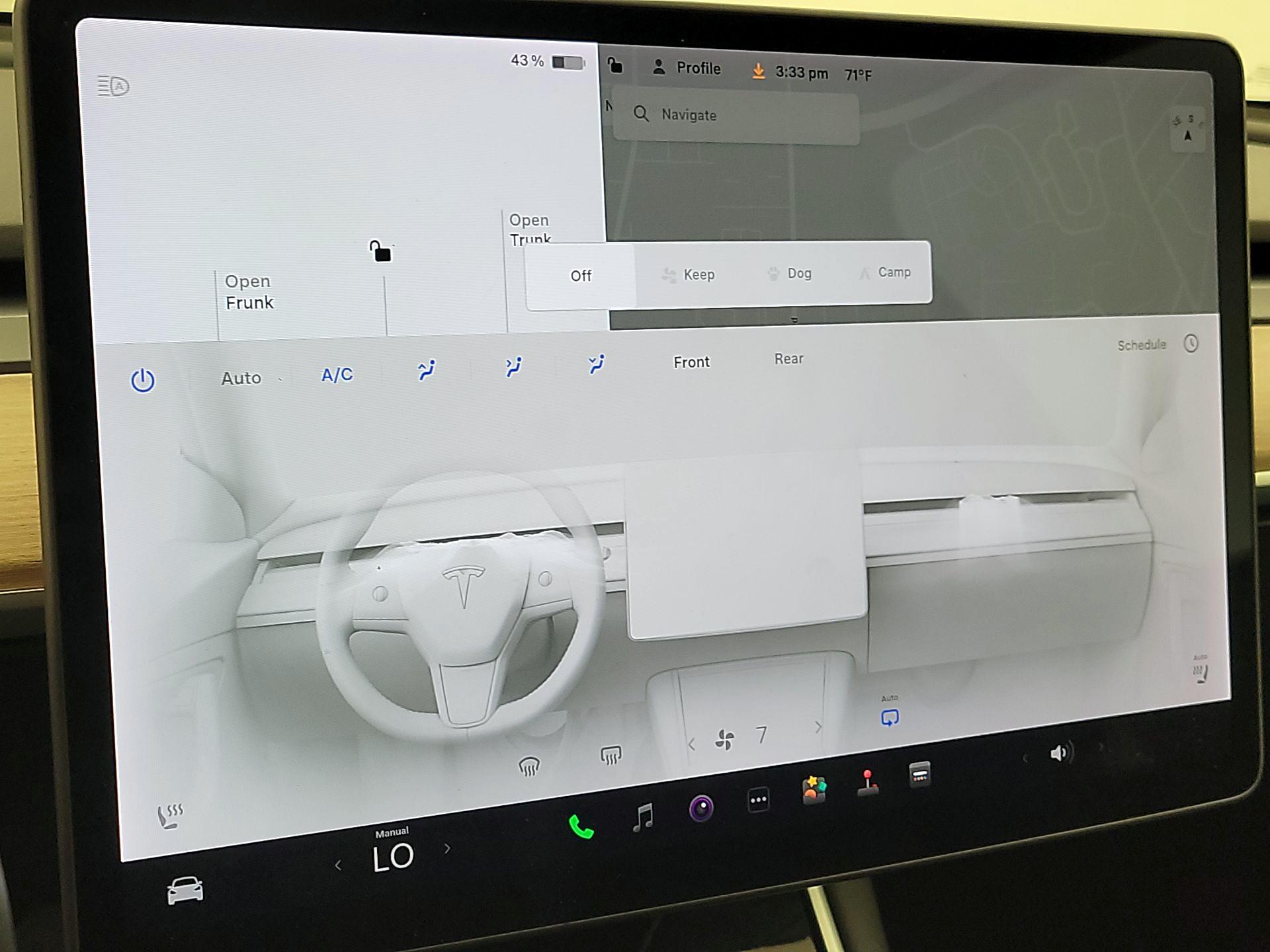Tap the passenger seat heater Auto icon
The height and width of the screenshot is (952, 1270).
[1200, 670]
